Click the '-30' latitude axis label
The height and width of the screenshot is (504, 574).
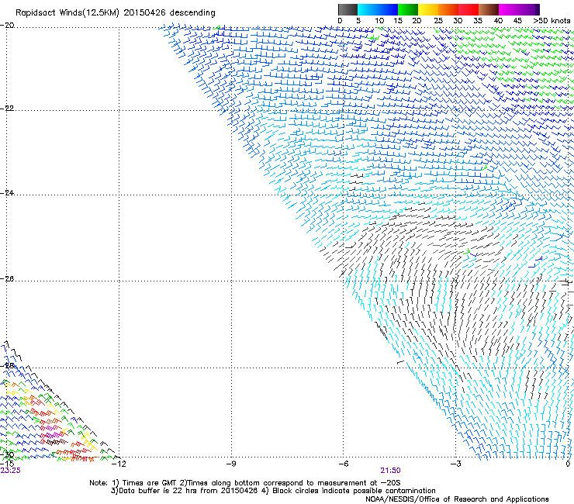point(7,455)
